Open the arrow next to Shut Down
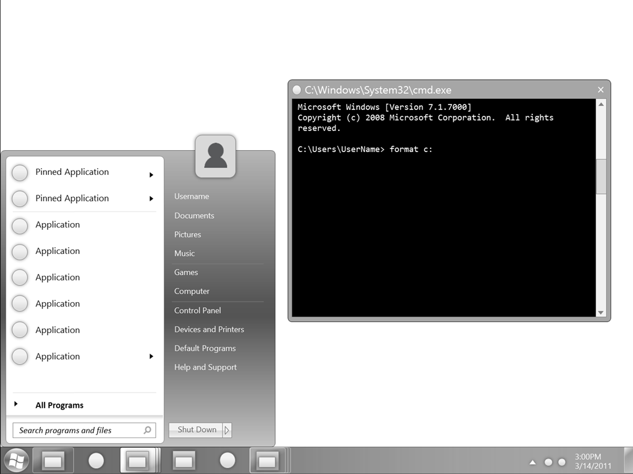The image size is (633, 474). 227,430
